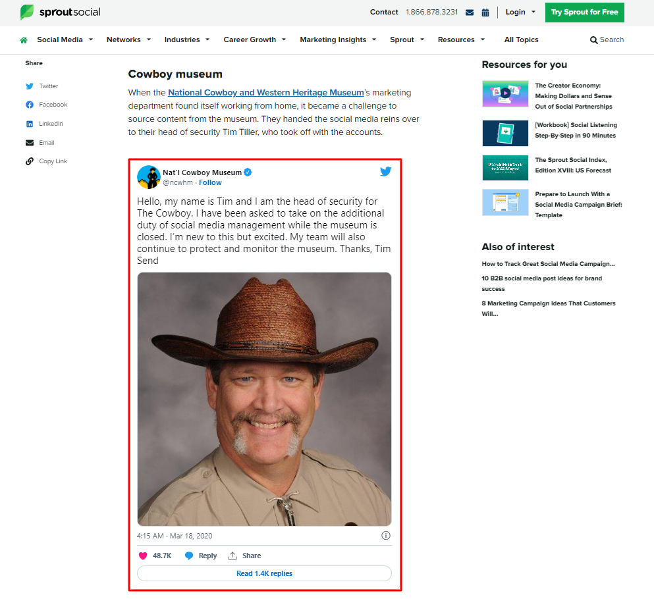Expand the Social Media menu
This screenshot has height=599, width=654.
pyautogui.click(x=65, y=39)
